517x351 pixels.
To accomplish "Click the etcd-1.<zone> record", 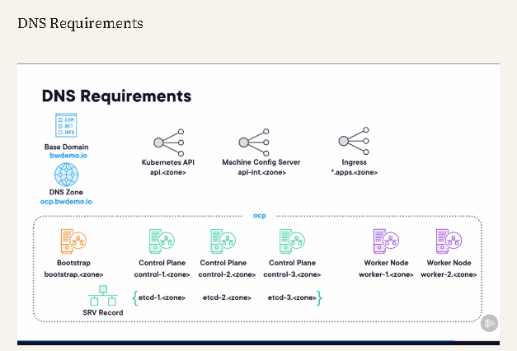I will coord(162,297).
